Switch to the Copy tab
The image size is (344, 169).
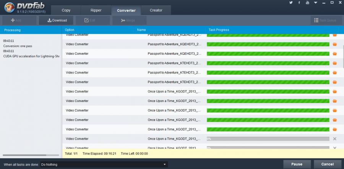tap(66, 10)
